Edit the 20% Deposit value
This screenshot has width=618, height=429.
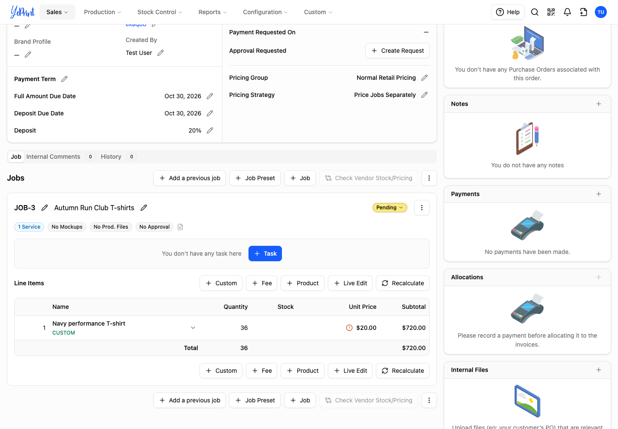[x=210, y=130]
